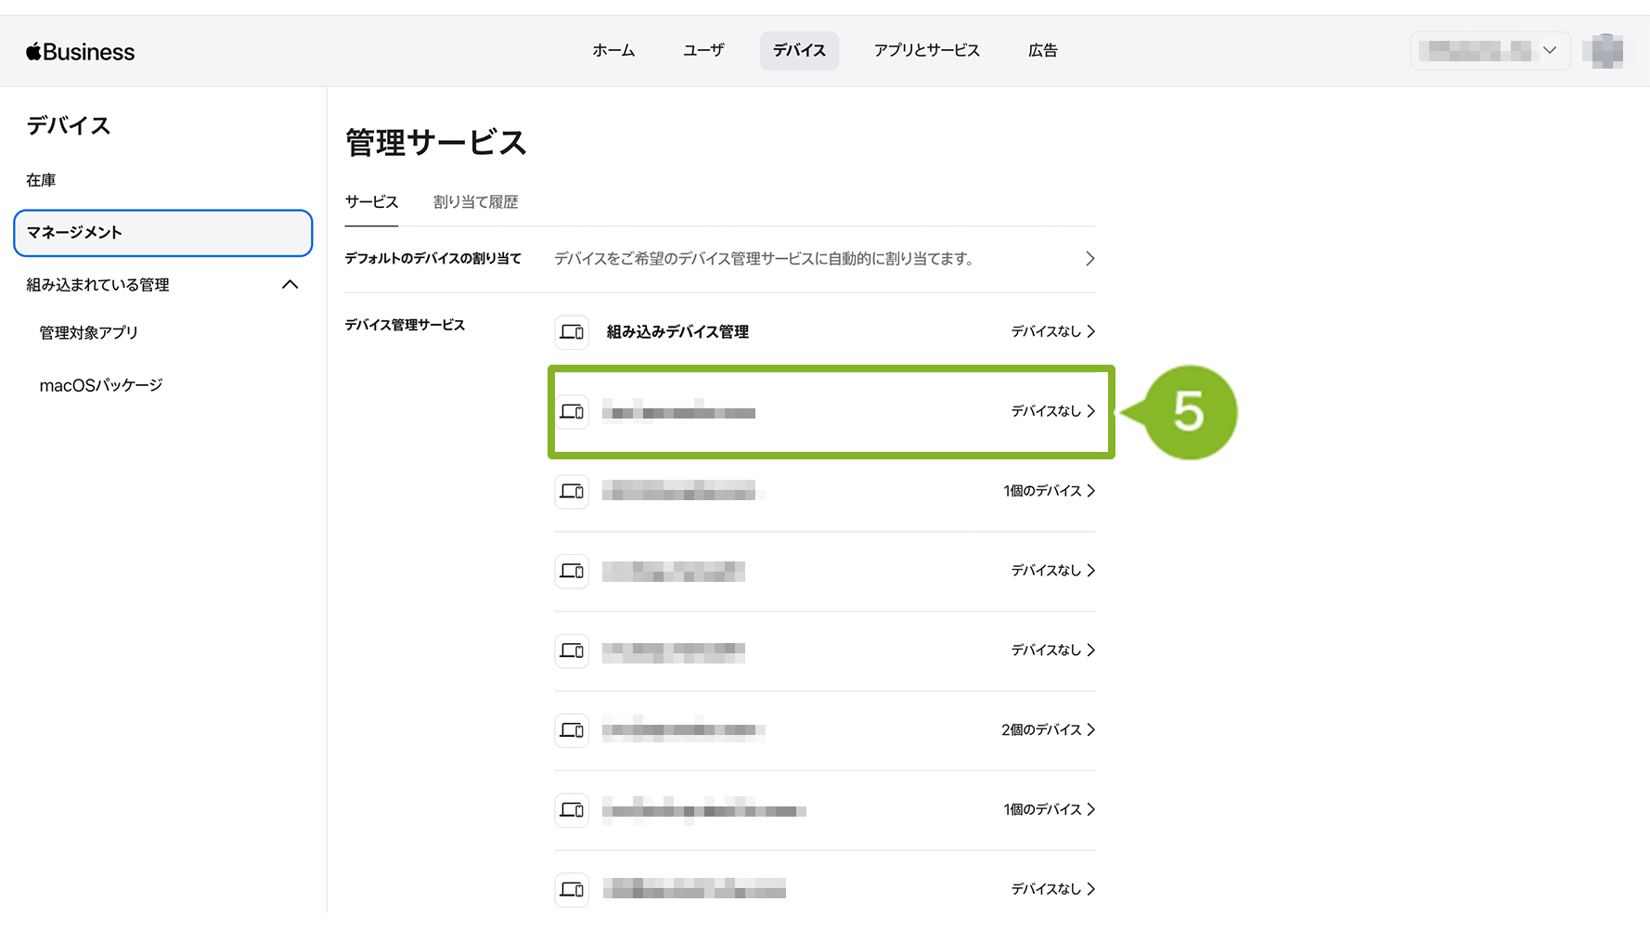Screen dimensions: 1650x928
Task: Go to アプリとサービス in top navigation
Action: 926,51
